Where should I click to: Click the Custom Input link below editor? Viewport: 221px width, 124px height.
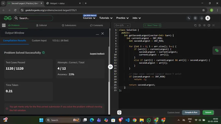[174, 112]
